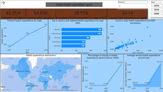The image size is (163, 92).
Task: Check the 2018 year checkbox
Action: click(152, 6)
